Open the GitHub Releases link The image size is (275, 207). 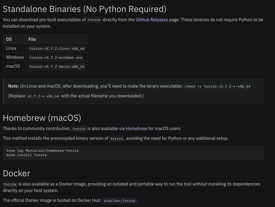(x=152, y=20)
